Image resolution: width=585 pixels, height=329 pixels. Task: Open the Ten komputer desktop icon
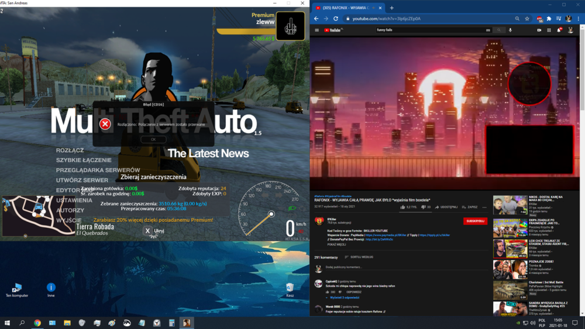(x=17, y=290)
